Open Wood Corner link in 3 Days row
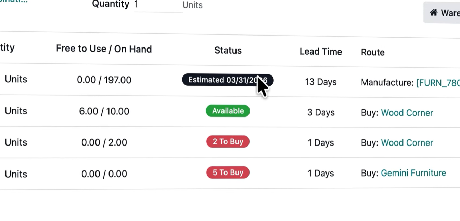Viewport: 460px width, 221px height. pos(407,113)
